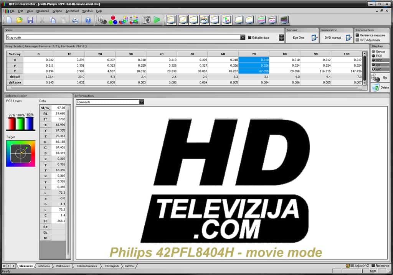Close the tab strip with the X button

[4, 266]
